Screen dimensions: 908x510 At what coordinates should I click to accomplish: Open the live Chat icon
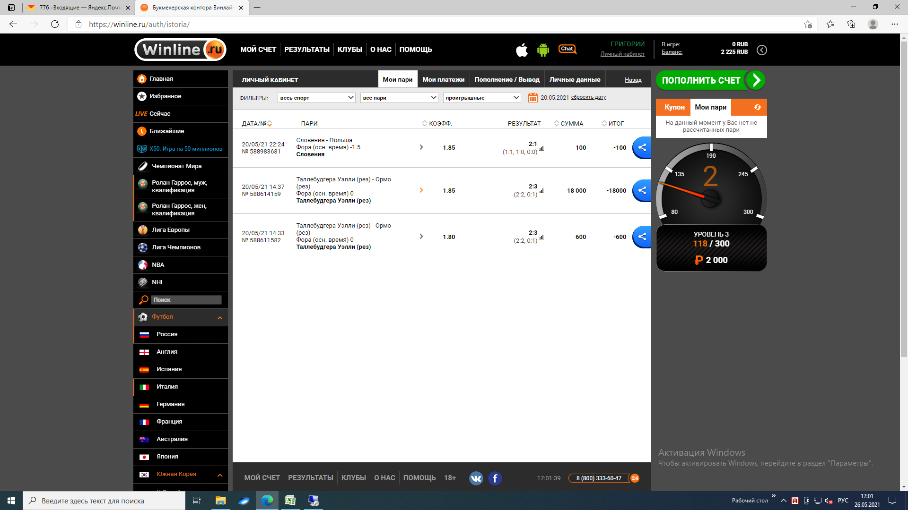tap(567, 49)
